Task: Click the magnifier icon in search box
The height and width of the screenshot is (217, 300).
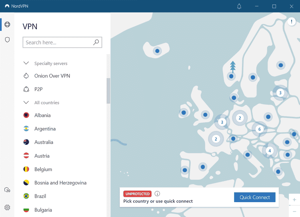Action: coord(96,42)
